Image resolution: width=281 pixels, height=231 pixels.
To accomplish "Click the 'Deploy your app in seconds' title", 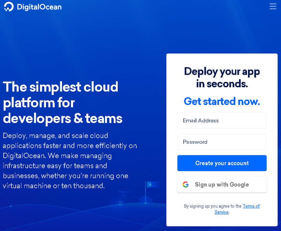I will pyautogui.click(x=222, y=77).
